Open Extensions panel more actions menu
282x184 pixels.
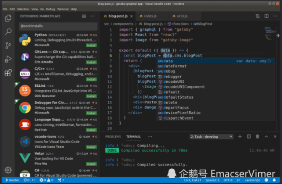(x=93, y=16)
